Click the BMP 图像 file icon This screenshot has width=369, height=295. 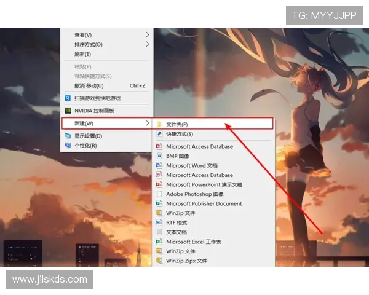[159, 156]
